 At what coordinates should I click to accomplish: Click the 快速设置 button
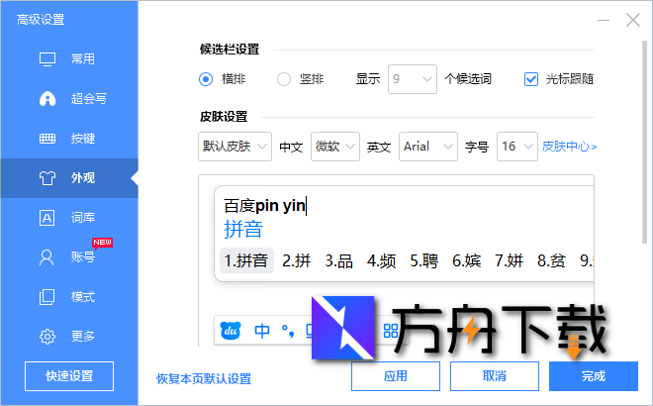69,376
